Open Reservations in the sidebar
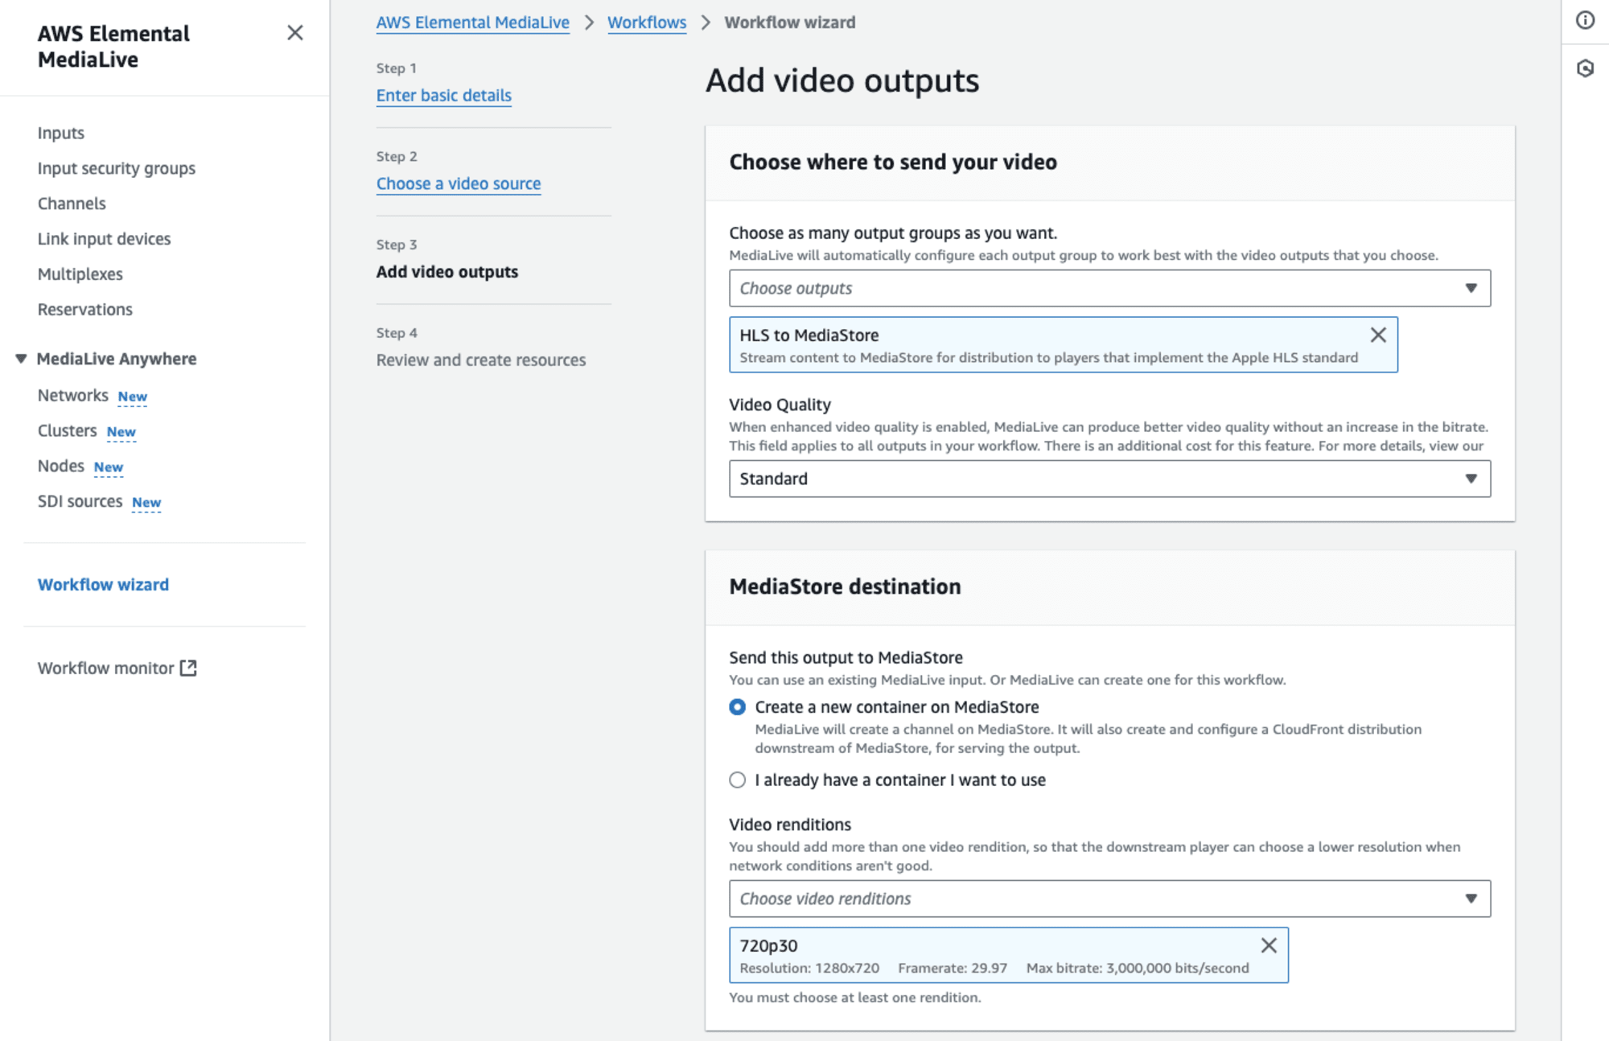 (85, 310)
